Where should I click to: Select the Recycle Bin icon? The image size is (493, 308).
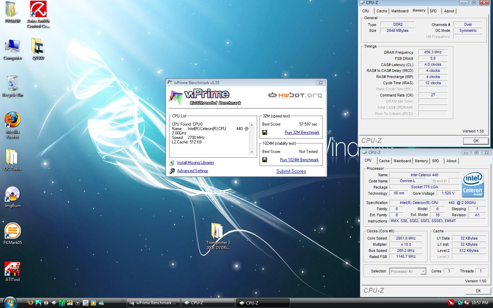(13, 86)
